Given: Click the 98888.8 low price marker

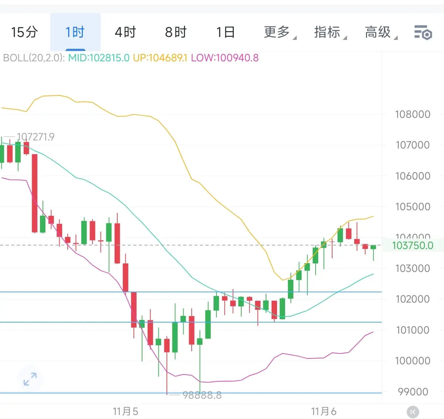Looking at the screenshot, I should [202, 395].
